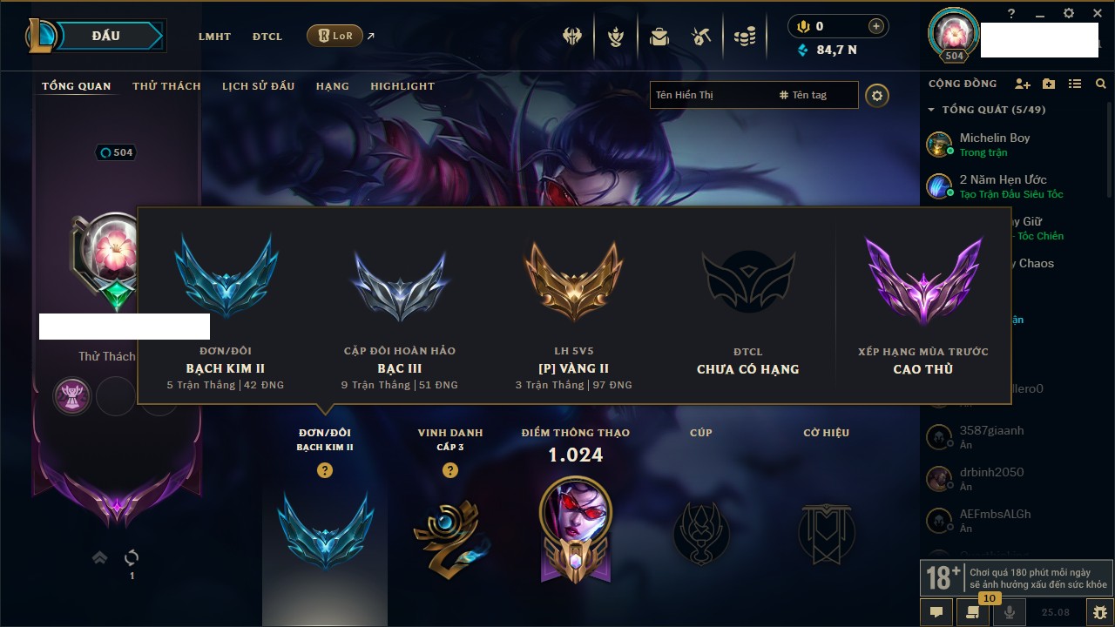Click the refresh arrows under banner
The width and height of the screenshot is (1115, 627).
tap(132, 557)
